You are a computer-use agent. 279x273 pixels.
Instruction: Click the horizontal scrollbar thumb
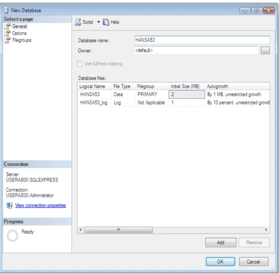click(118, 230)
